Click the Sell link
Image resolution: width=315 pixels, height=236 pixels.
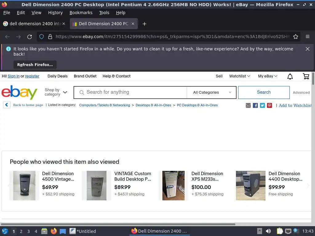click(219, 76)
